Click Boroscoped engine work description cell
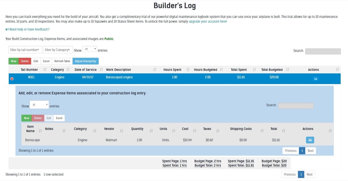Image resolution: width=348 pixels, height=181 pixels. pos(119,77)
